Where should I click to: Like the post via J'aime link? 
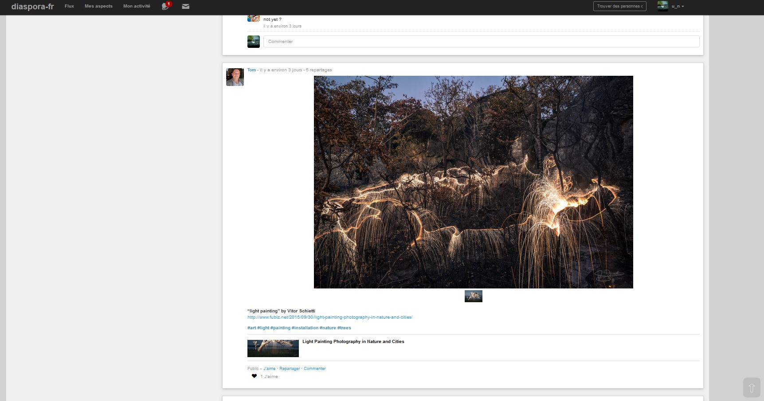pos(269,369)
